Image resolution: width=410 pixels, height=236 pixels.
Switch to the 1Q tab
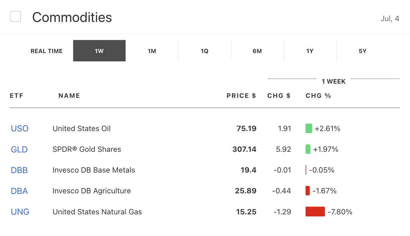tap(205, 51)
